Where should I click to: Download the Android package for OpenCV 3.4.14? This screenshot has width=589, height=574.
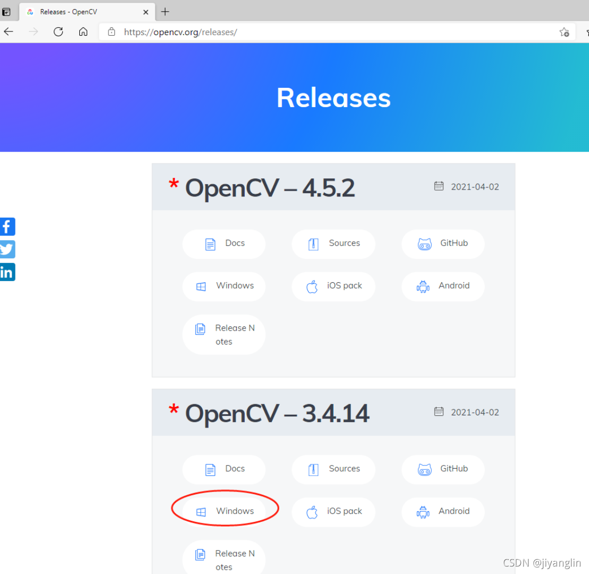pyautogui.click(x=443, y=512)
